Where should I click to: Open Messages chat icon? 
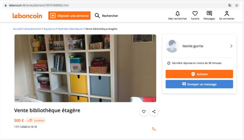(209, 13)
